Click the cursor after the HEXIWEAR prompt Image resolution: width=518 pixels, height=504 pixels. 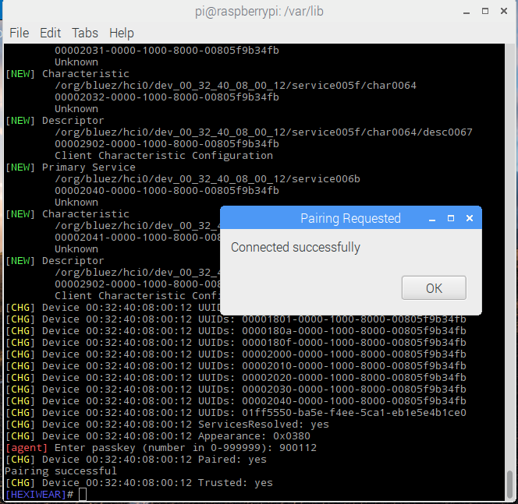click(x=83, y=495)
